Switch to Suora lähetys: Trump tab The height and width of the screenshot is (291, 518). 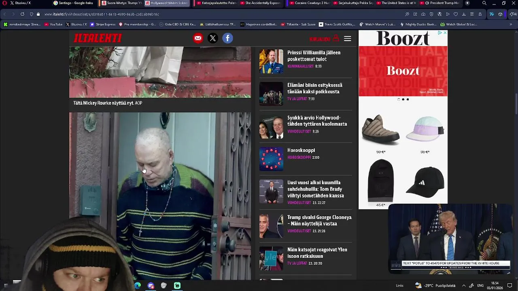[x=121, y=3]
